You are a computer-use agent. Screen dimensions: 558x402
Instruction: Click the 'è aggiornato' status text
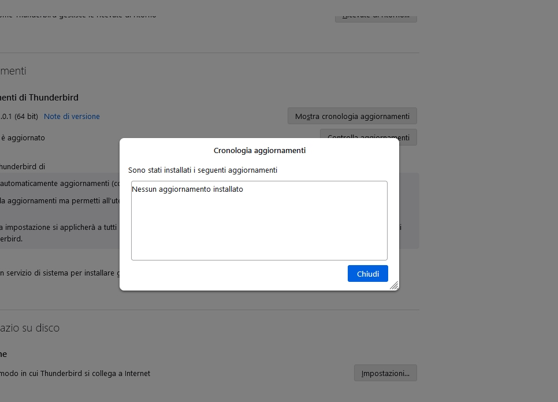23,137
